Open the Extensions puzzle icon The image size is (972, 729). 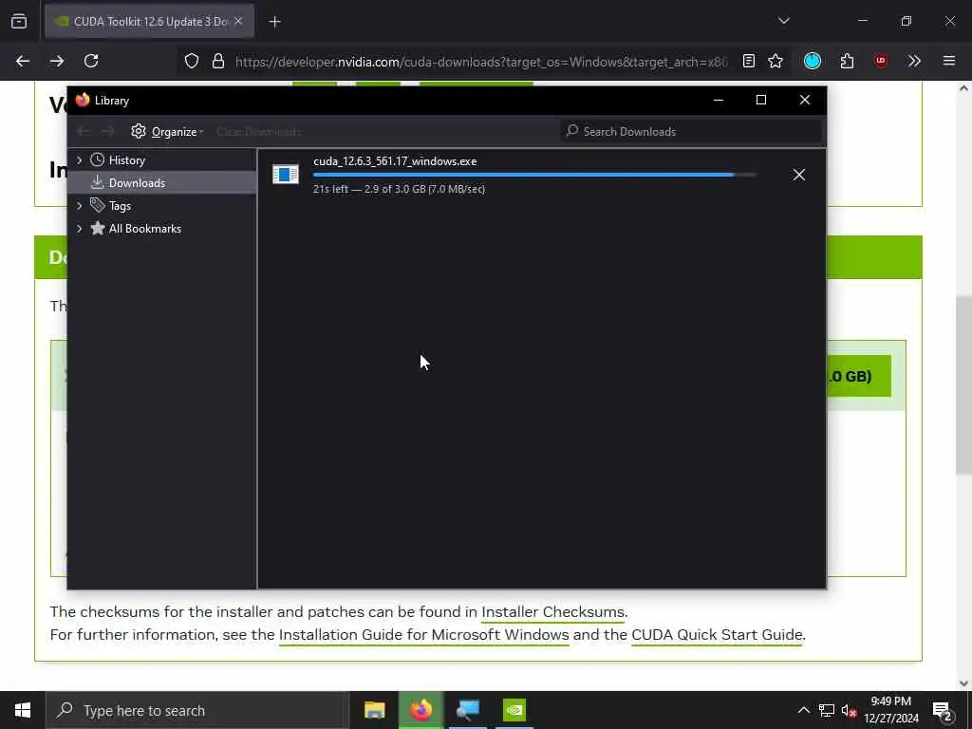[x=847, y=61]
